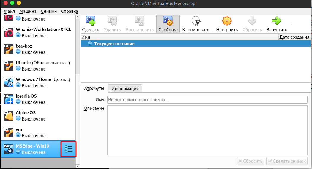Open the Файл menu
This screenshot has width=312, height=169.
coord(9,11)
